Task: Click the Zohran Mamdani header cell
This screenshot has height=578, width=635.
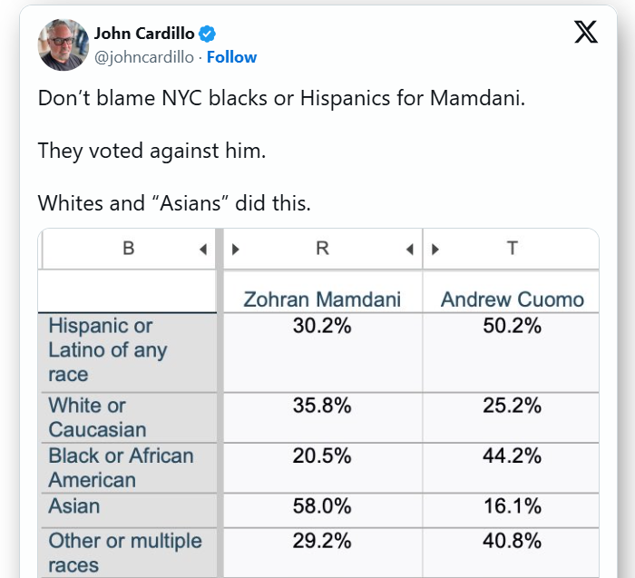Action: 322,299
